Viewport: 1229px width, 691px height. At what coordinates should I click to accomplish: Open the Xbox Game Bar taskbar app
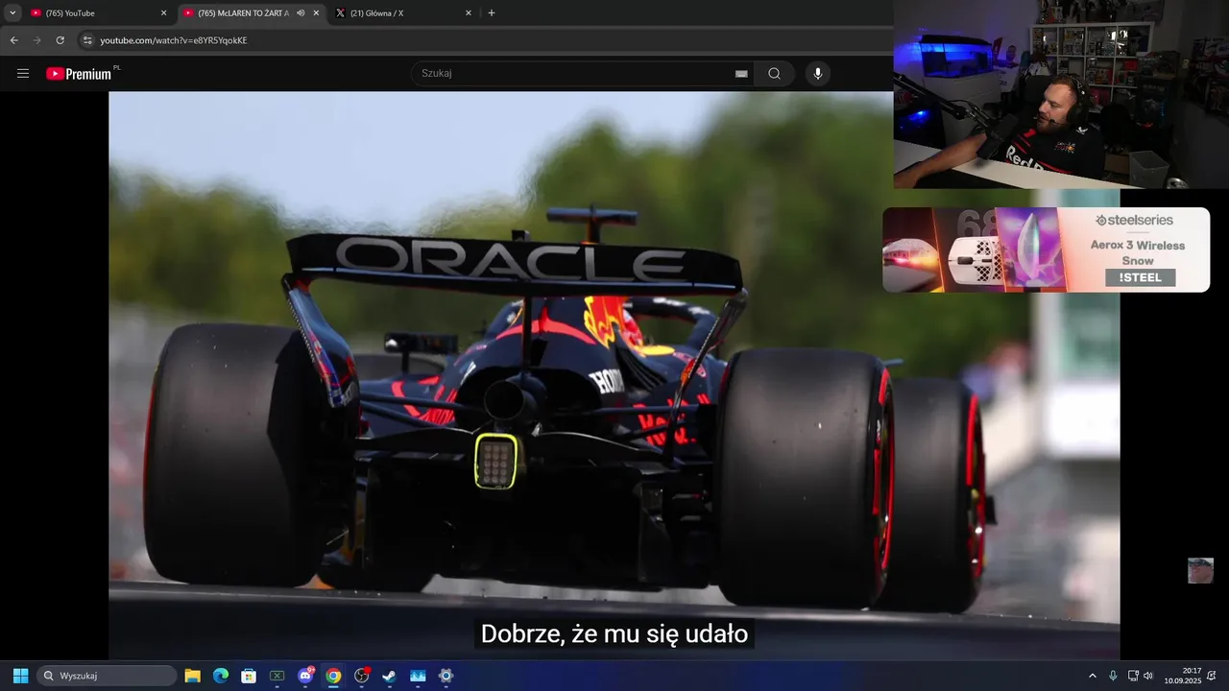click(277, 676)
